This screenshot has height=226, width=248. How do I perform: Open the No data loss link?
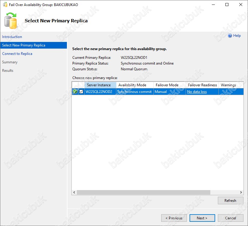(x=197, y=92)
